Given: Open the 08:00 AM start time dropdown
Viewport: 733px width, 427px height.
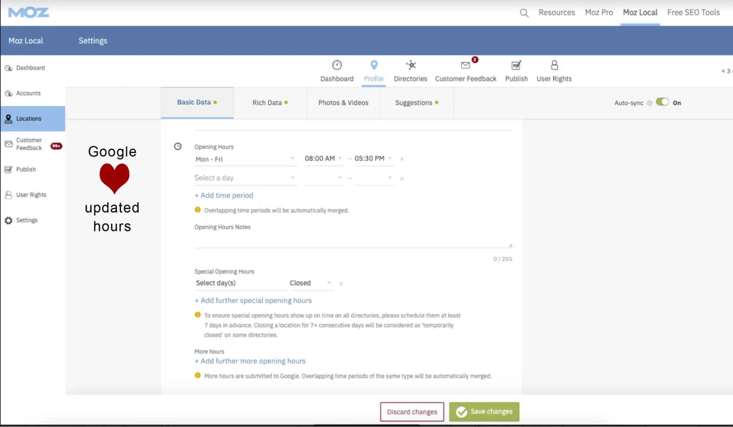Looking at the screenshot, I should click(x=323, y=159).
